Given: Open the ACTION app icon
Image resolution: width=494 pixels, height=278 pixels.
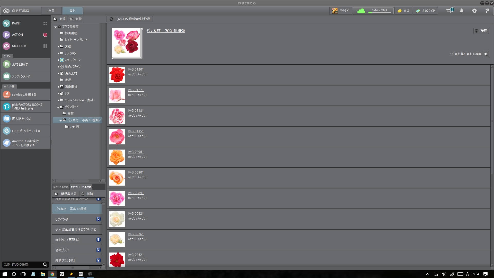Looking at the screenshot, I should click(6, 35).
